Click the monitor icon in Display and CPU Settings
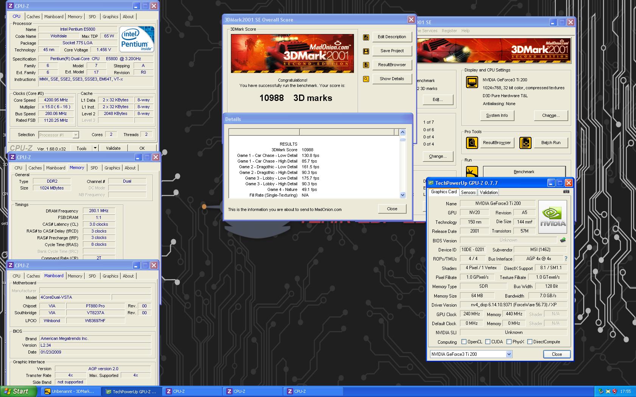The width and height of the screenshot is (636, 397). [x=472, y=82]
